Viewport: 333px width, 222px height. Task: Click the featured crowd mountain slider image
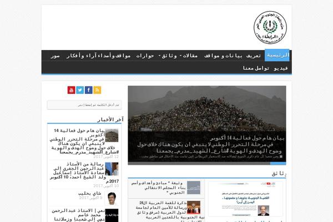pos(207,109)
